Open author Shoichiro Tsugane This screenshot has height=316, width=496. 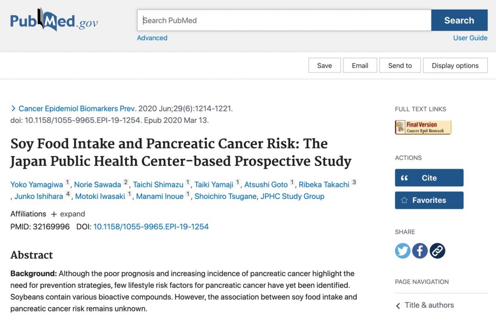coord(225,196)
